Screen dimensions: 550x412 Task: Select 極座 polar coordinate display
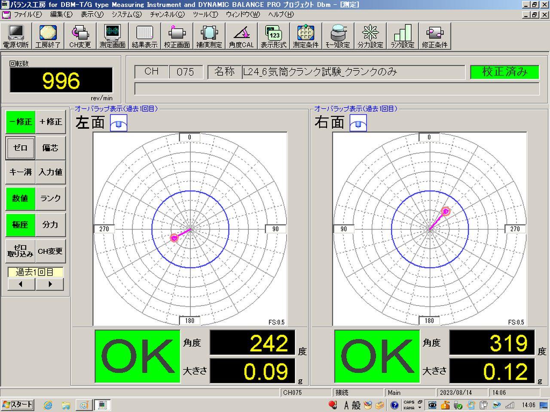point(20,224)
